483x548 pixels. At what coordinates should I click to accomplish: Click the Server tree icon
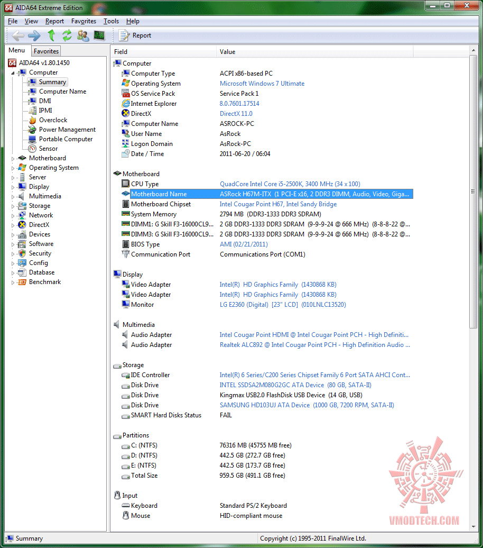coord(22,177)
